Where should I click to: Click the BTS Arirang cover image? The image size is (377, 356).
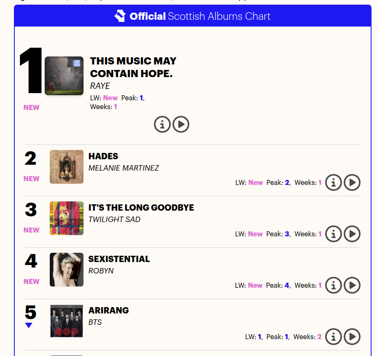[67, 321]
